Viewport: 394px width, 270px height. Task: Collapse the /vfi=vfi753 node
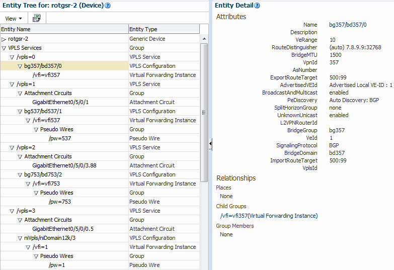[28, 184]
